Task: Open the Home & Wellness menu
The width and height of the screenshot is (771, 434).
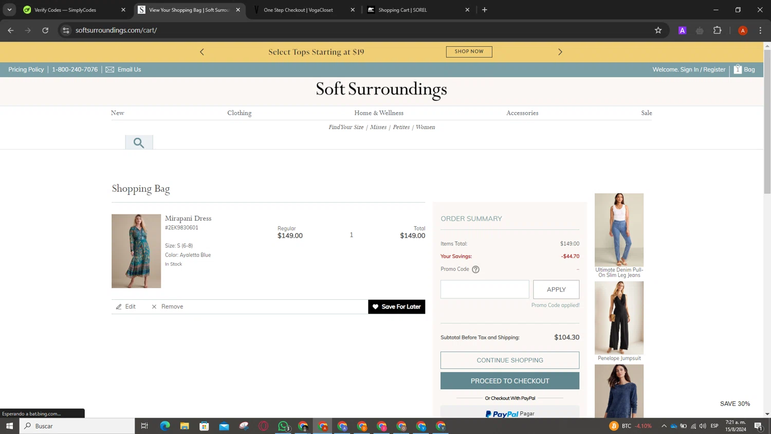Action: pyautogui.click(x=379, y=113)
